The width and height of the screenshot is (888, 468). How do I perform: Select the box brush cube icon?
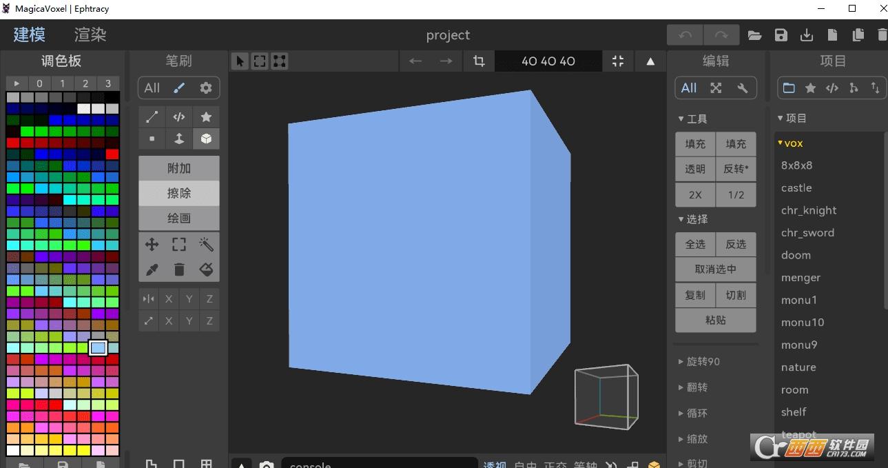pos(206,139)
